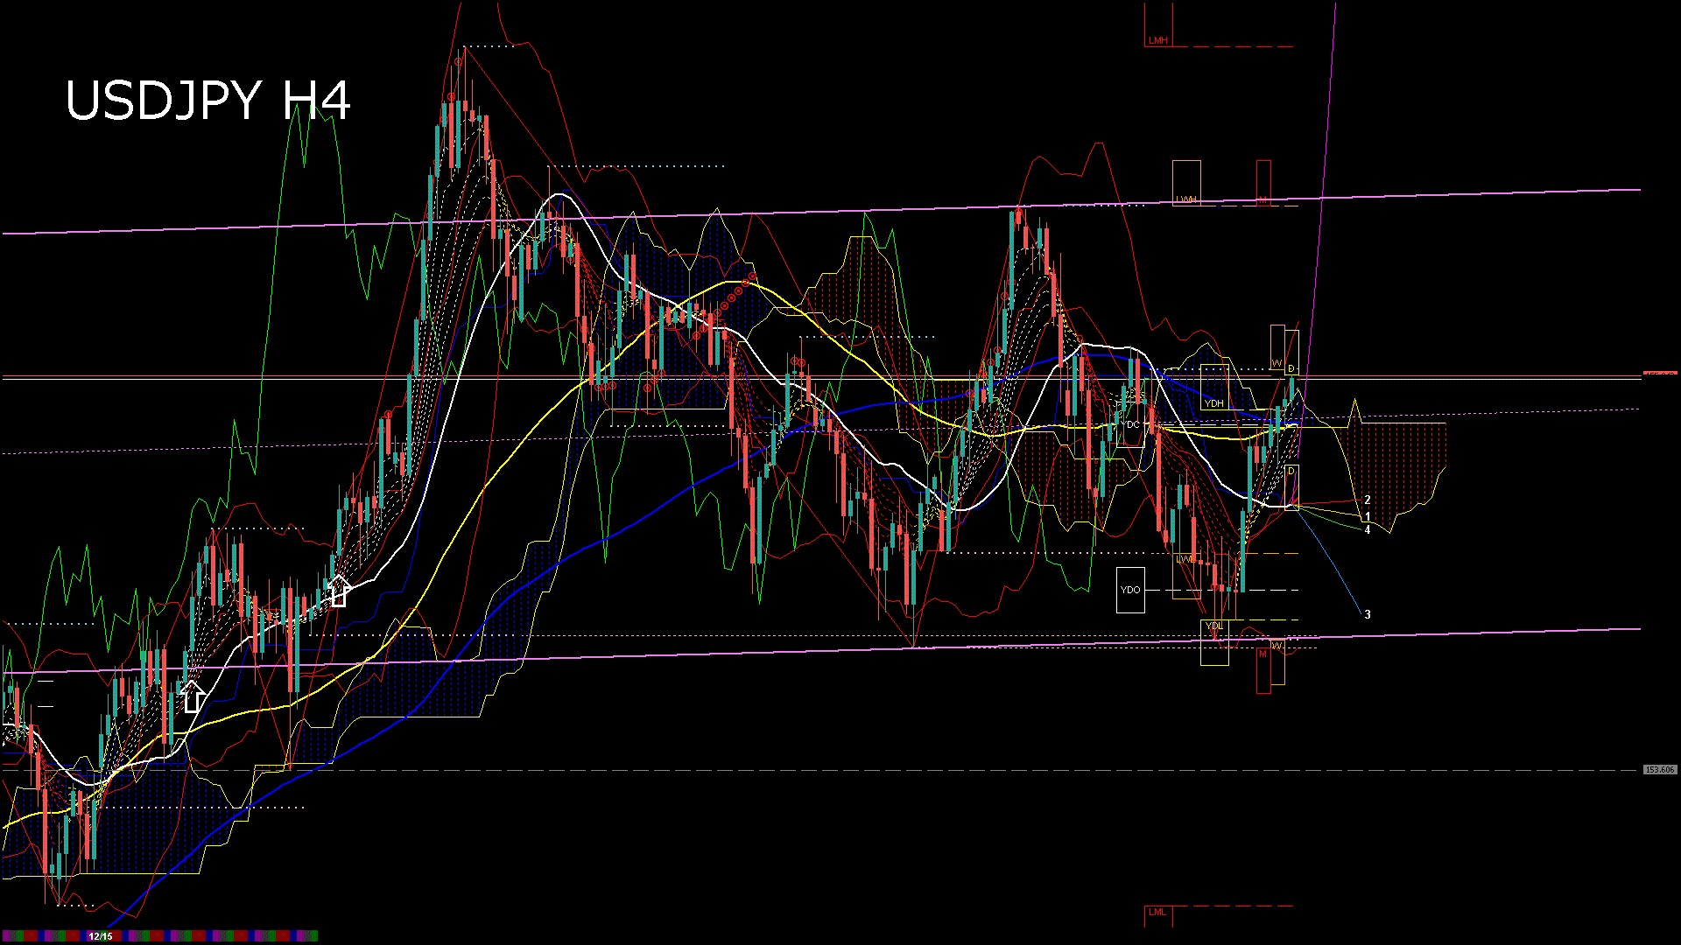Toggle the W weekly pivot box
Screen dimensions: 1681x945
(x=1277, y=362)
